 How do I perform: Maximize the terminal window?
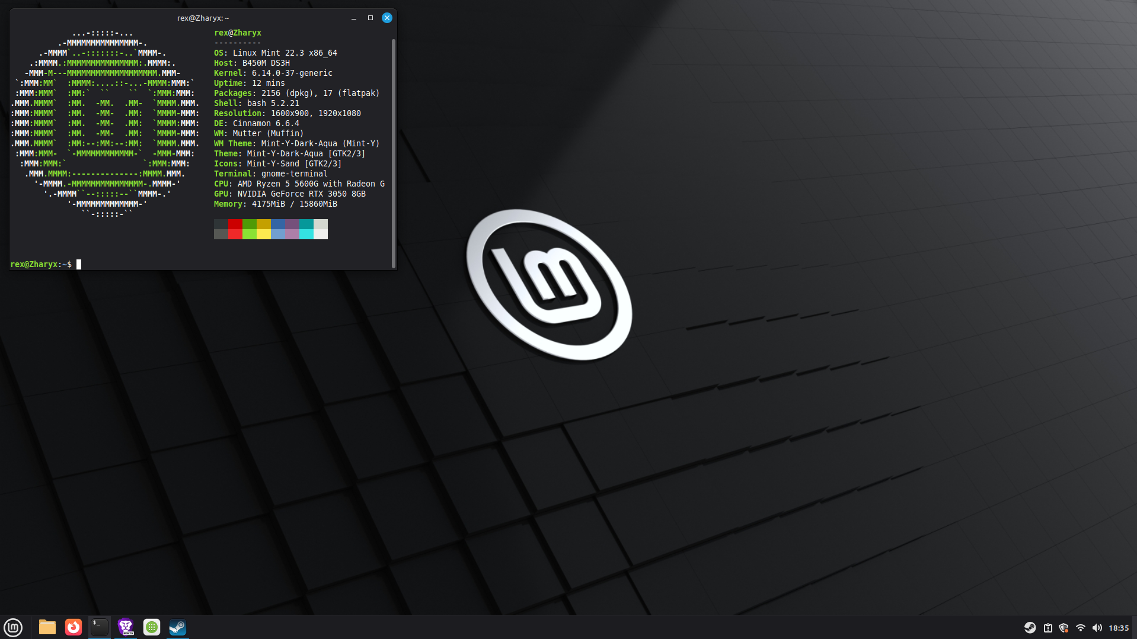pos(371,18)
